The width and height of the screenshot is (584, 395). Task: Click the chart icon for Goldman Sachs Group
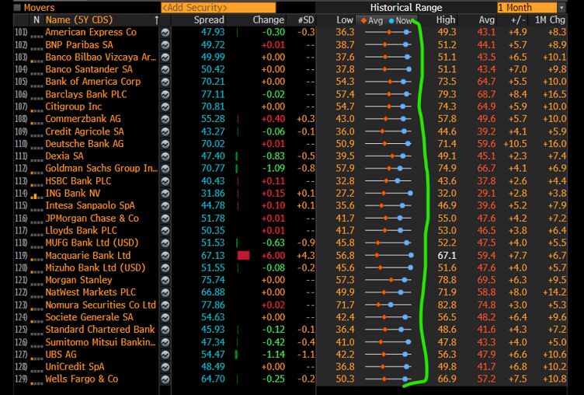point(165,169)
